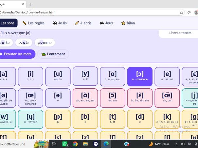Open Google Chrome from the taskbar
Viewport: 198px width, 148px height.
click(75, 144)
